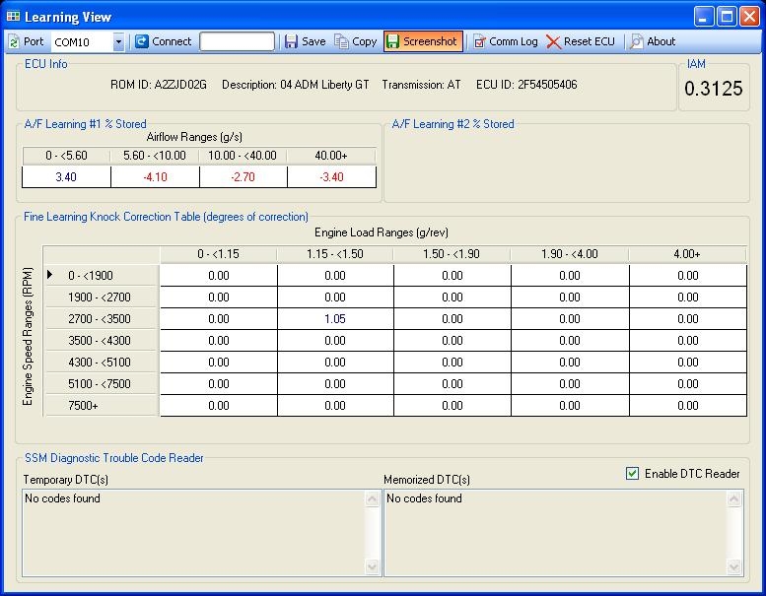Click the Memorized DTC 'No codes found' text

point(424,498)
